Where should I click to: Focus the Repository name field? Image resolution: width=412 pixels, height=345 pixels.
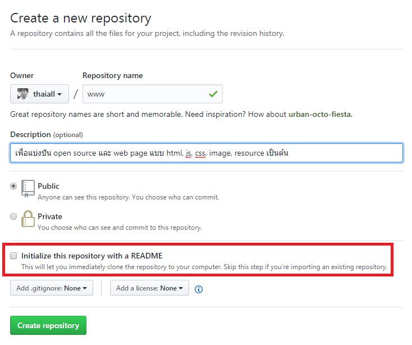pos(153,94)
